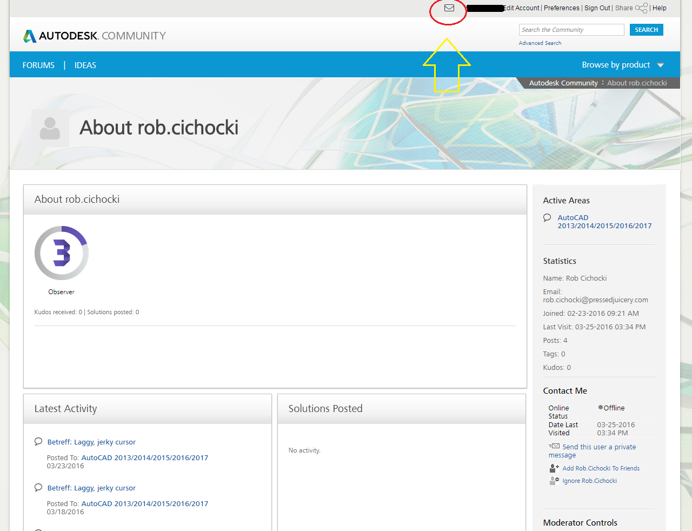Click the Share network icon in the header
The height and width of the screenshot is (531, 692).
pos(641,8)
